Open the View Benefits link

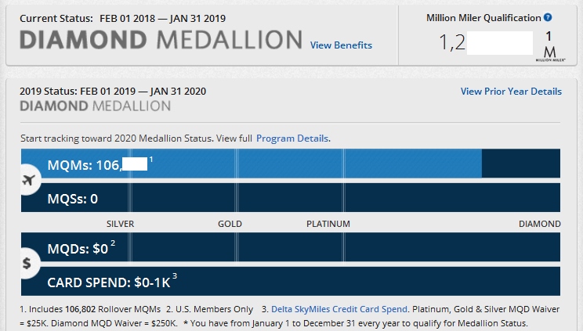pyautogui.click(x=341, y=45)
